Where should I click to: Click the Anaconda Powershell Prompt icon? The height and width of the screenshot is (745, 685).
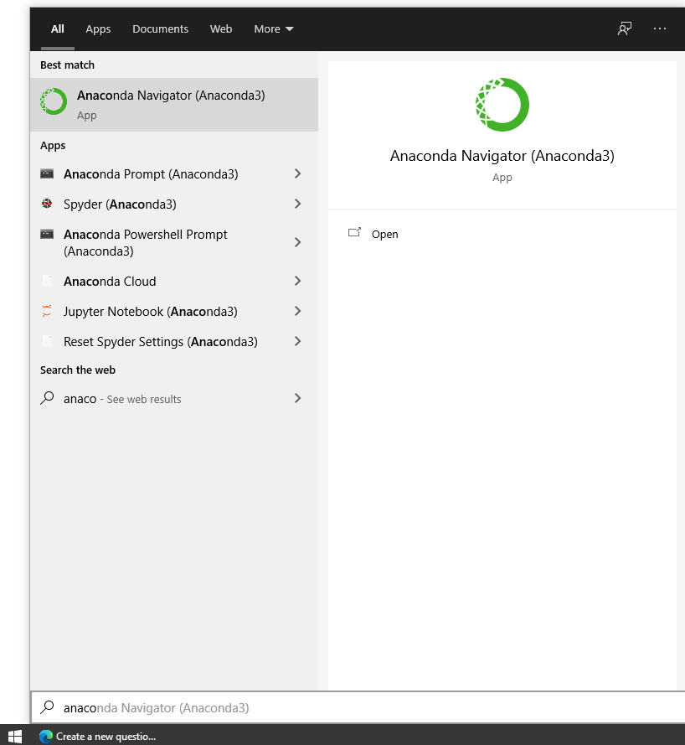click(x=47, y=235)
